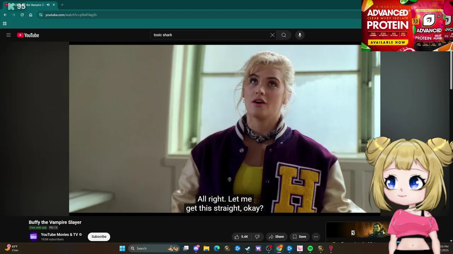Open YouTube Movies & TV channel avatar
Image resolution: width=453 pixels, height=254 pixels.
(33, 236)
